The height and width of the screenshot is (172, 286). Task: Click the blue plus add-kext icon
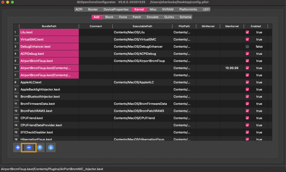[x=18, y=147]
